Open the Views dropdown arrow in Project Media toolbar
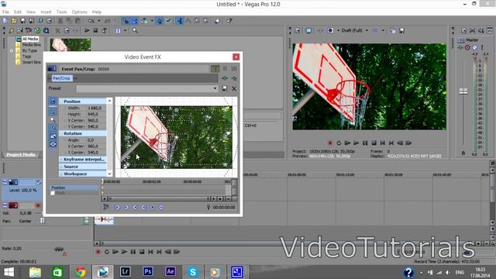496x279 pixels. (x=126, y=31)
